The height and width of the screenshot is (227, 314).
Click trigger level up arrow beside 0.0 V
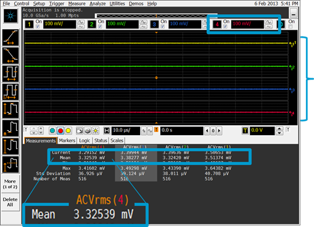[279, 129]
